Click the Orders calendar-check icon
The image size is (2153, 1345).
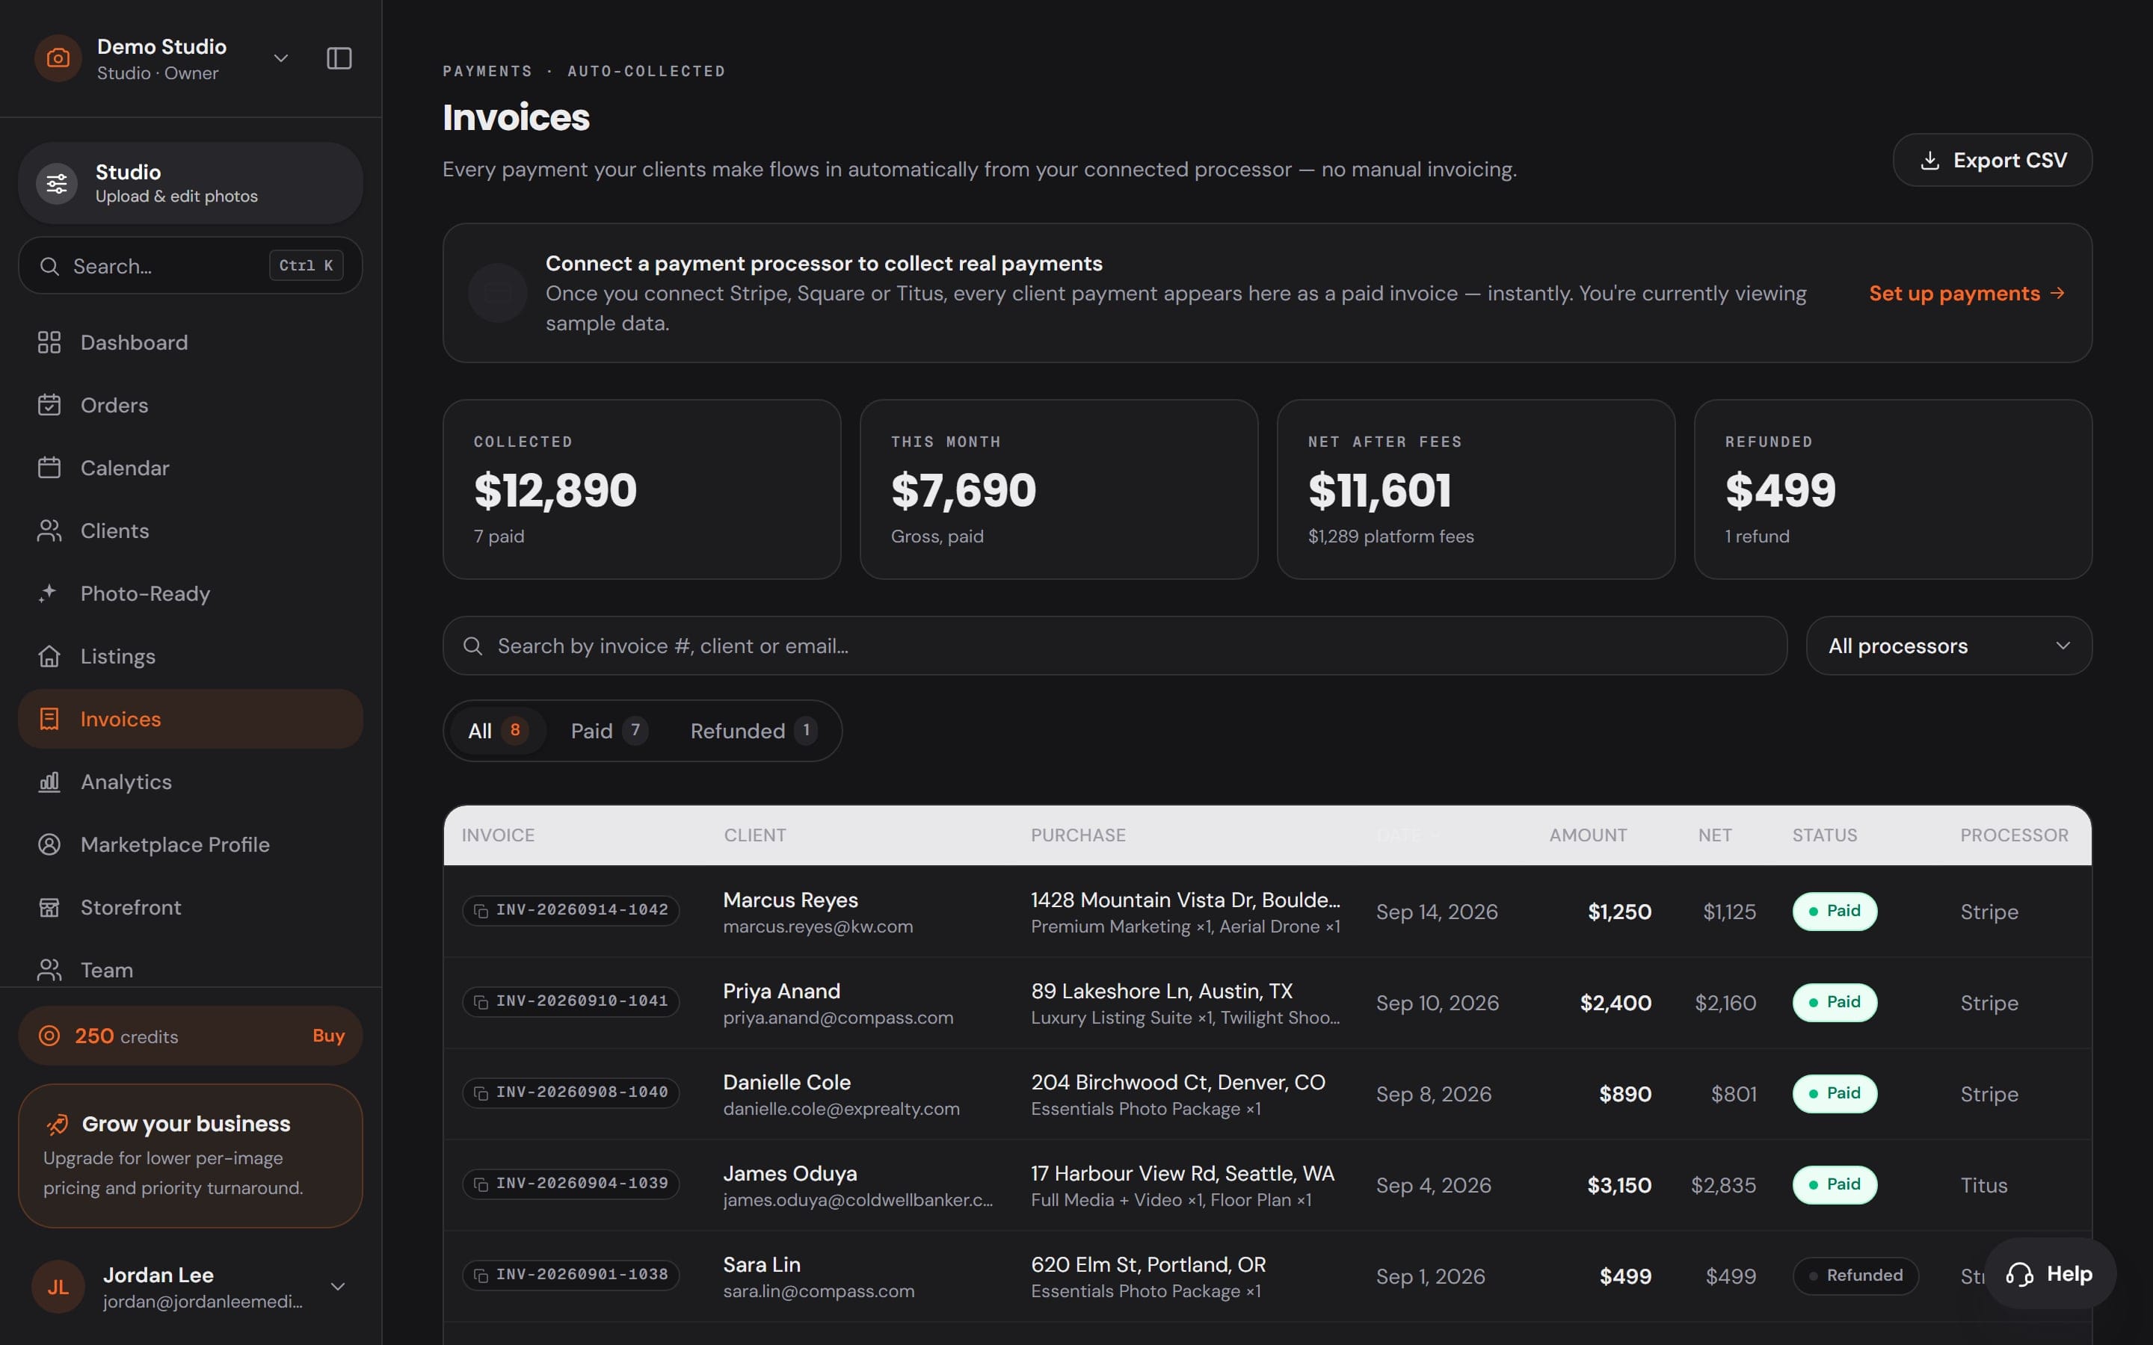(x=50, y=405)
